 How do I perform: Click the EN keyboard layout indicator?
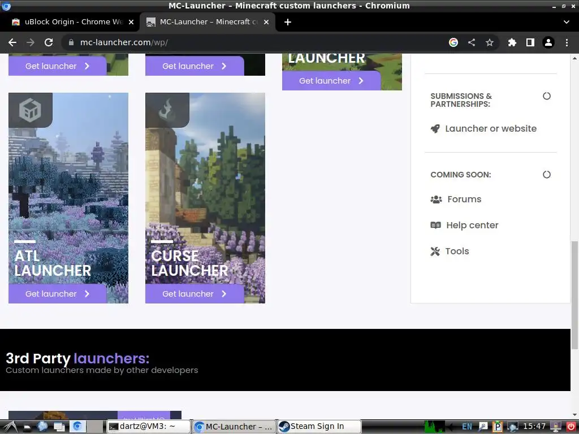[466, 427]
